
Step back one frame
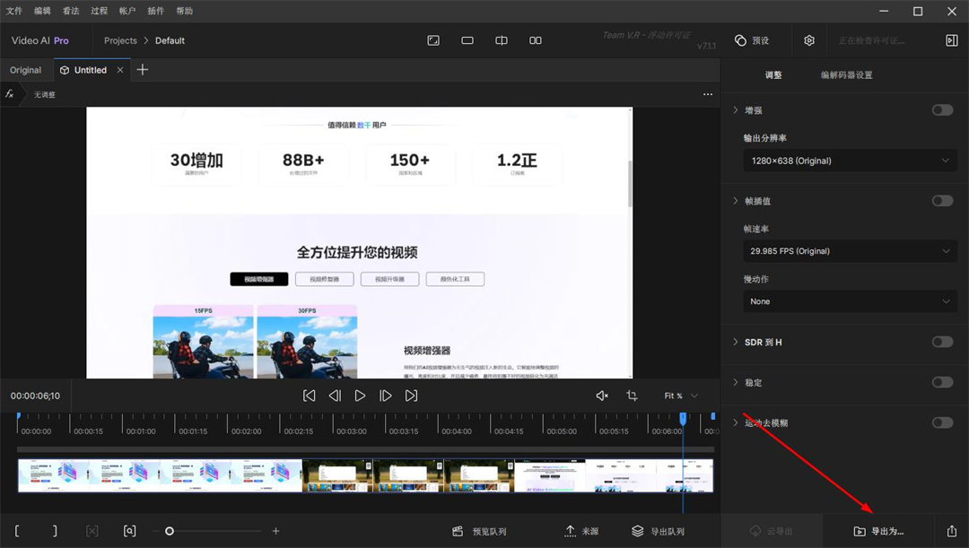click(x=335, y=396)
